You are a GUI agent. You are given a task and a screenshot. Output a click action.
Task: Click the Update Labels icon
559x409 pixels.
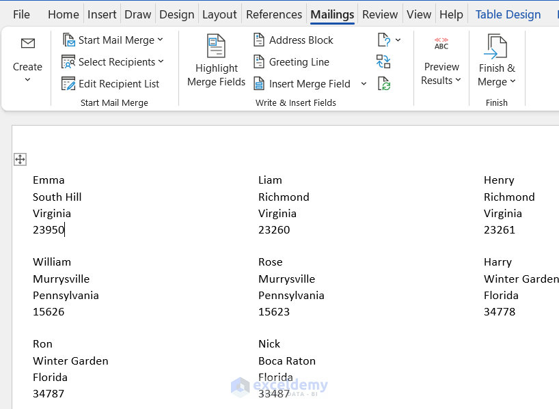pos(383,83)
